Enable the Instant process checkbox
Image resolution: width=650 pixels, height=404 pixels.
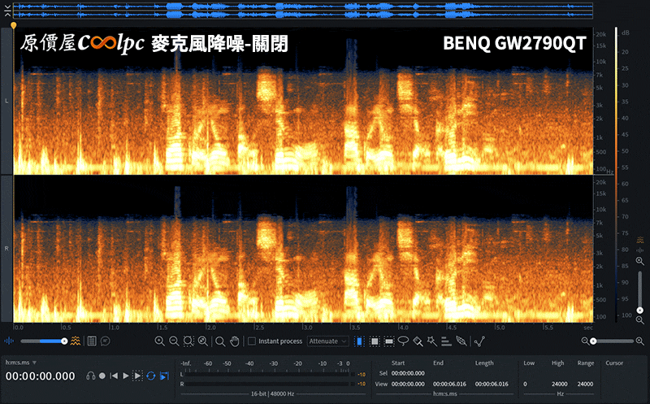click(x=252, y=341)
